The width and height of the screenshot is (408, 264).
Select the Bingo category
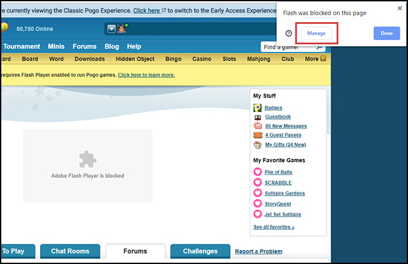click(174, 59)
